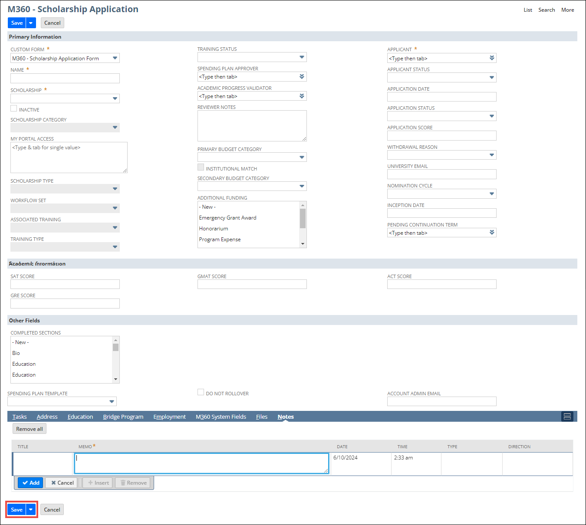Toggle the Inactive checkbox

[x=14, y=108]
